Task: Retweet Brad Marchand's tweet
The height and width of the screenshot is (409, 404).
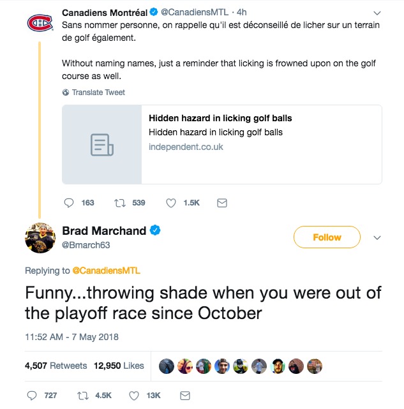Action: 84,396
